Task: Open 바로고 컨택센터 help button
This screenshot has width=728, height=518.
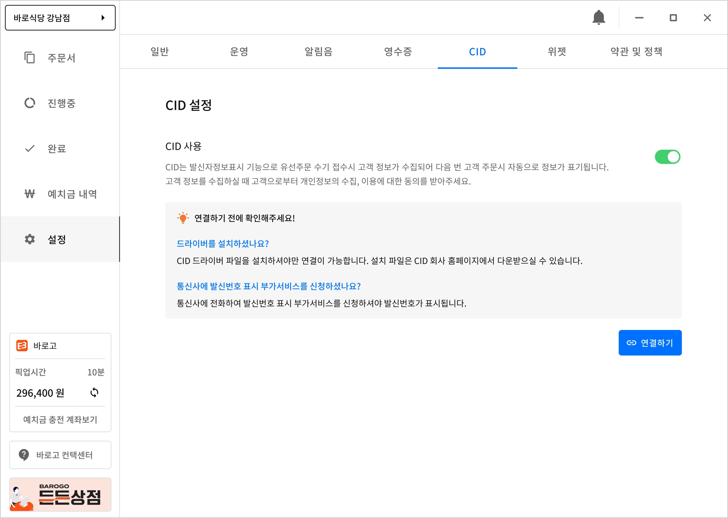Action: tap(60, 455)
